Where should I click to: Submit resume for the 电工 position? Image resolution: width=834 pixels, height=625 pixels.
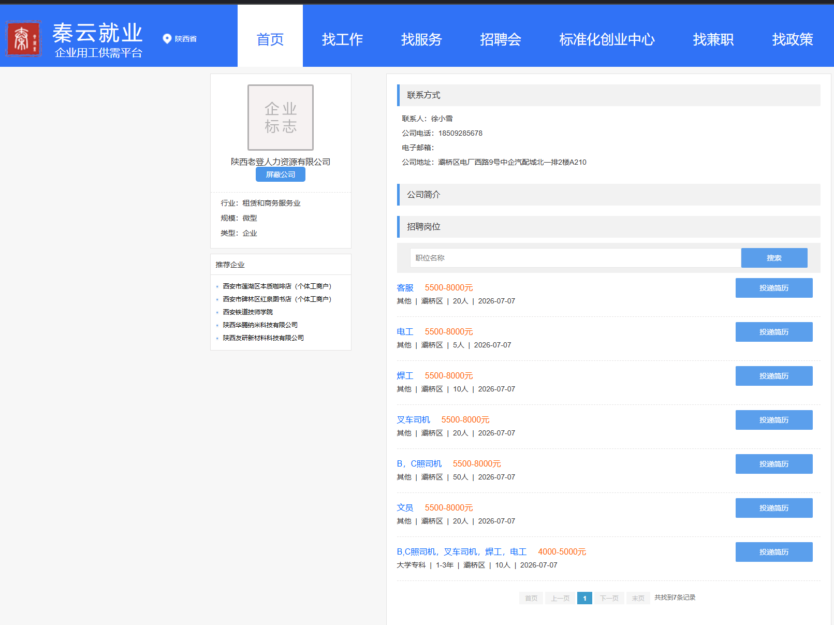774,332
